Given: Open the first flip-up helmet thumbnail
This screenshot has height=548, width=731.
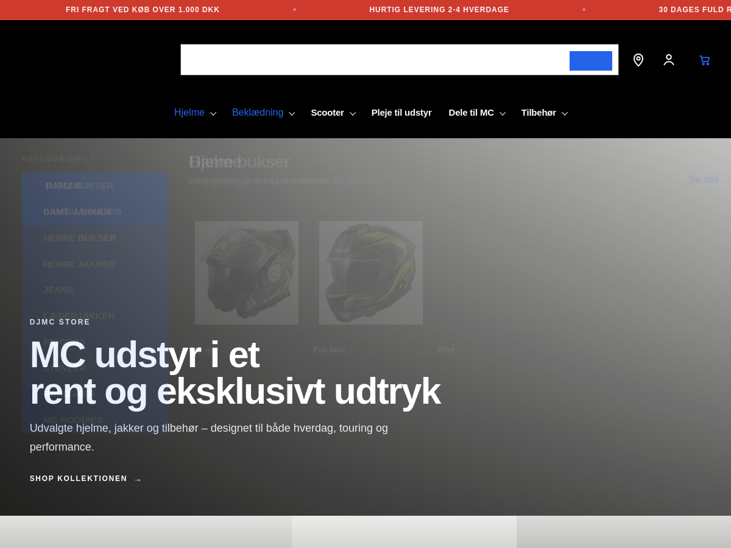Looking at the screenshot, I should click(247, 273).
